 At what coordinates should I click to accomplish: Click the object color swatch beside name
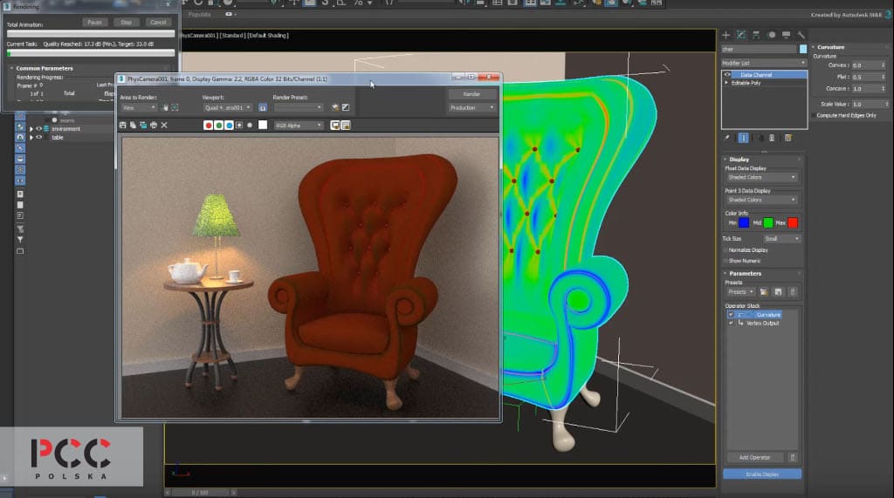pyautogui.click(x=803, y=49)
